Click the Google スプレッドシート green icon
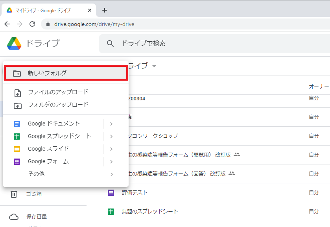The image size is (330, 227). (x=17, y=137)
